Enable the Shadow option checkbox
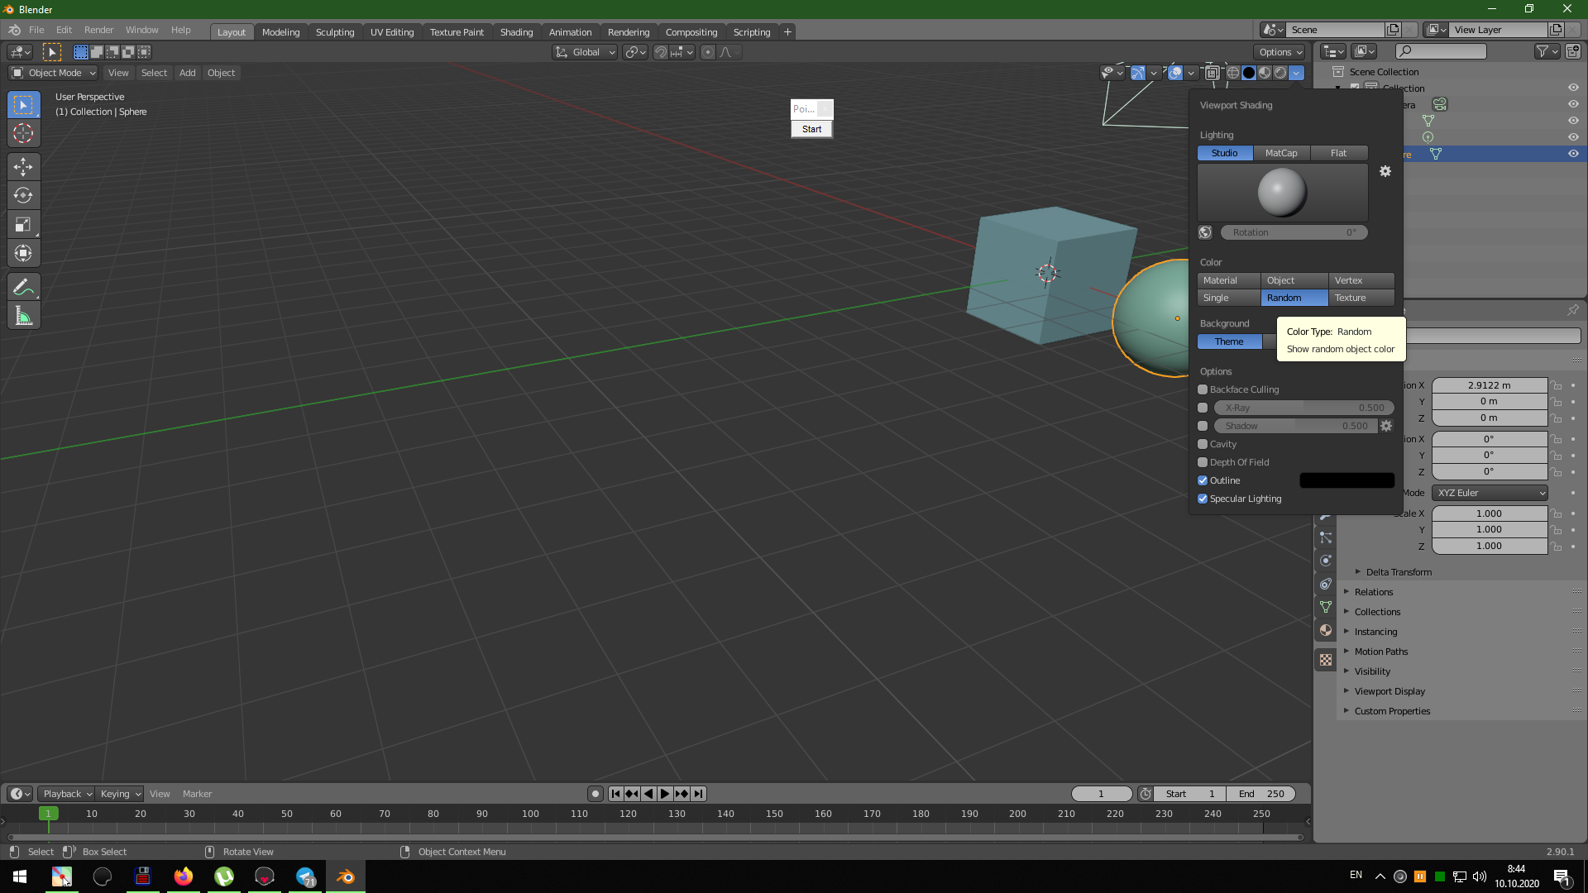The width and height of the screenshot is (1588, 893). [x=1203, y=426]
